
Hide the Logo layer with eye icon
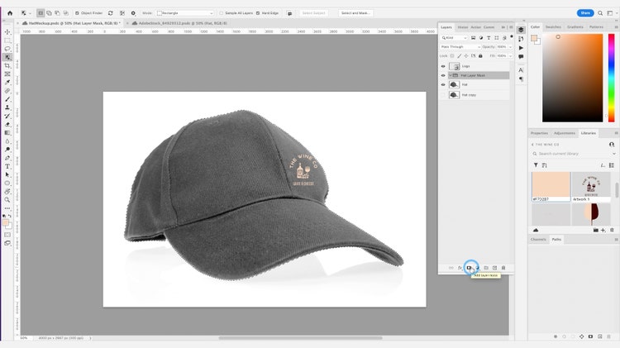tap(443, 66)
